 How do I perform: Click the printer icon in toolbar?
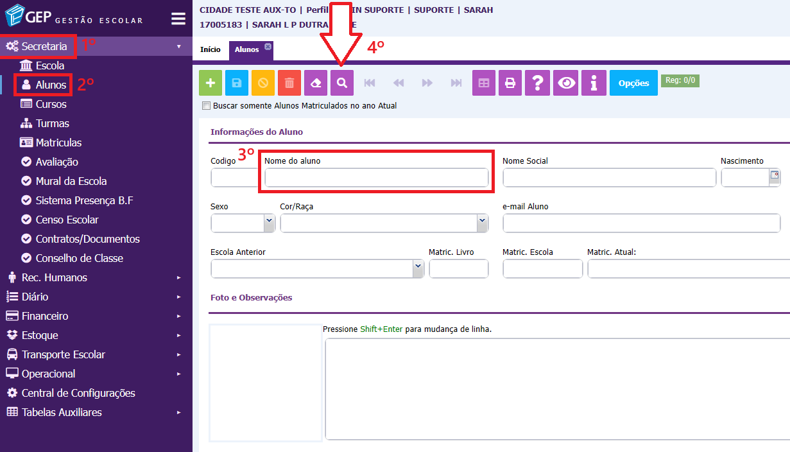[x=510, y=83]
